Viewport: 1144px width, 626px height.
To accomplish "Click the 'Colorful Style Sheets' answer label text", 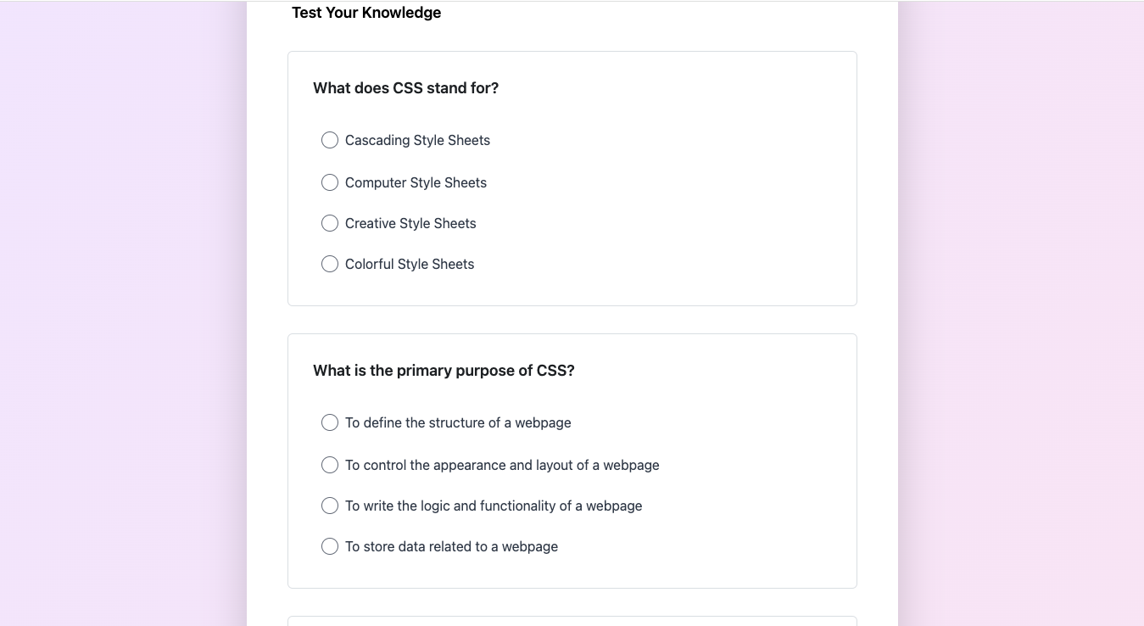I will (410, 264).
